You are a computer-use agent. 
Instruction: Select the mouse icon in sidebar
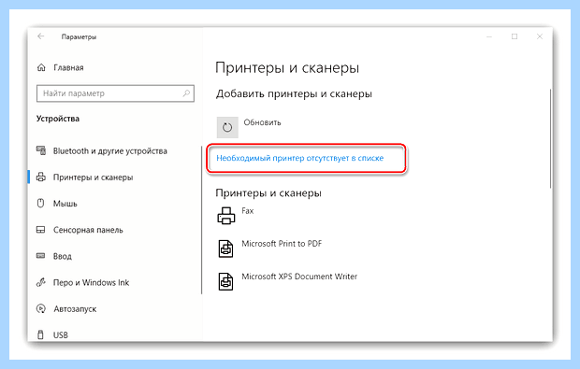[x=40, y=204]
